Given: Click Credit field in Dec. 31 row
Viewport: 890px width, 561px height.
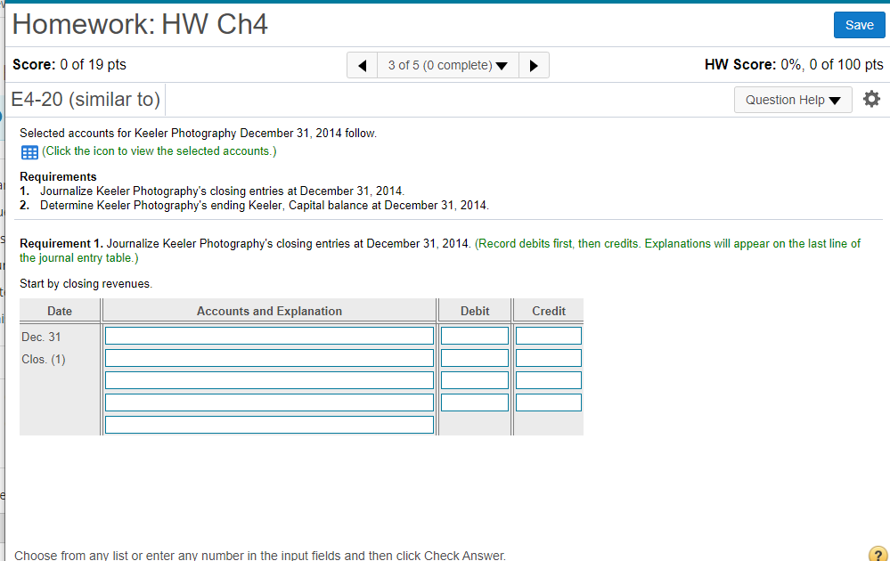Looking at the screenshot, I should [x=548, y=336].
